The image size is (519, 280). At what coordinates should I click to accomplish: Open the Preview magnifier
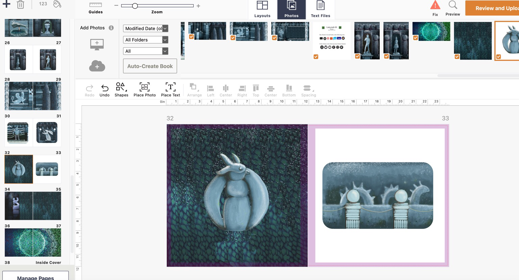453,5
